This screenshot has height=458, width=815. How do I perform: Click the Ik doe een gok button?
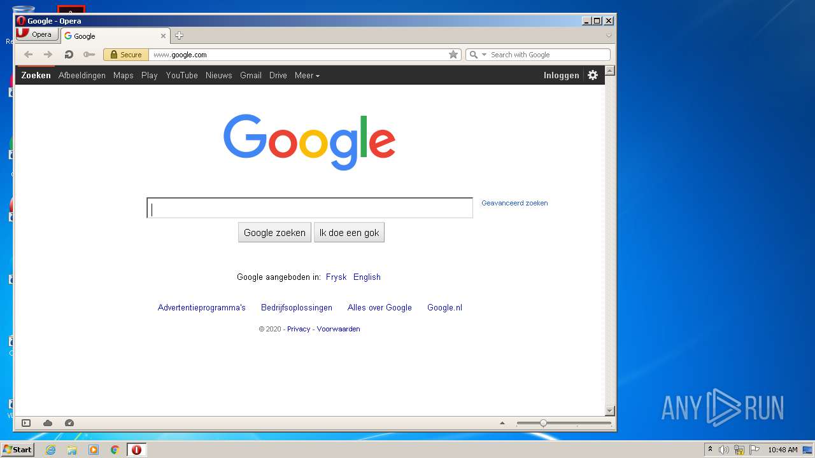pyautogui.click(x=349, y=232)
